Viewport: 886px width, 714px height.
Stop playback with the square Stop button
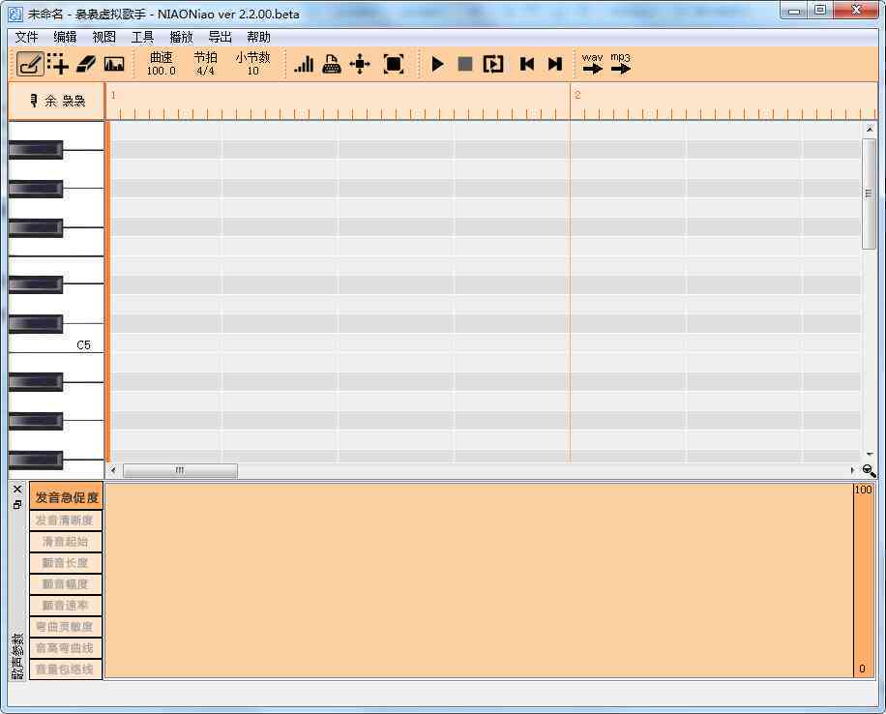tap(465, 64)
